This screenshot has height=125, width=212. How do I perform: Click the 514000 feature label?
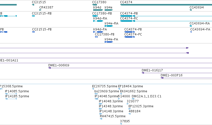coord(124,96)
